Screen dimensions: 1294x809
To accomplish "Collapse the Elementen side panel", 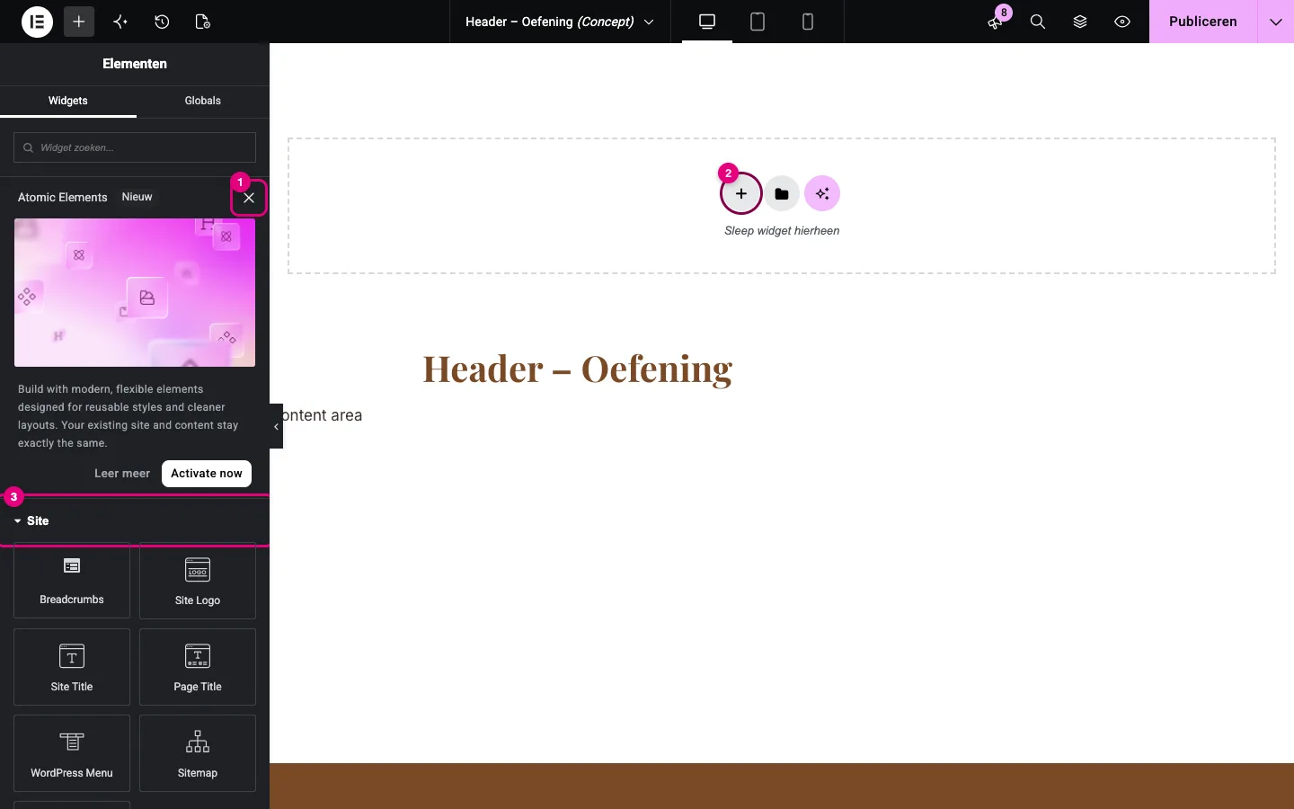I will [276, 427].
